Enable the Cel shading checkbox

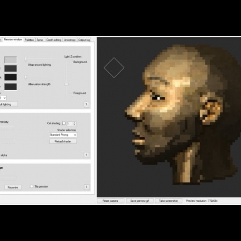pyautogui.click(x=64, y=123)
